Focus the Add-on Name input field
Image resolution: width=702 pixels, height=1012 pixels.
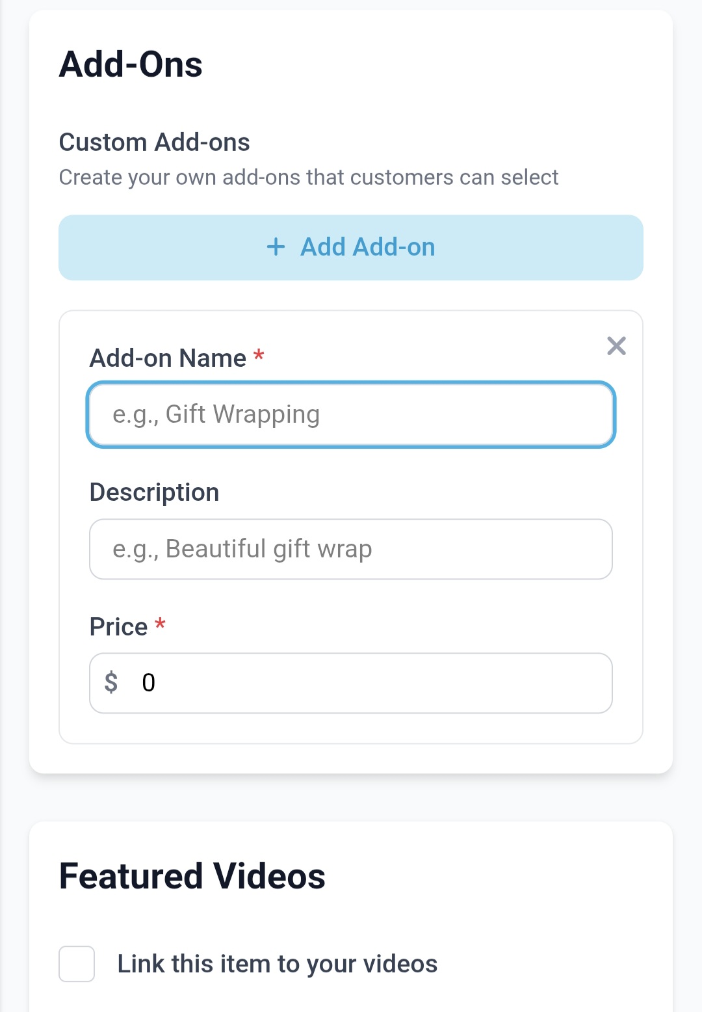pyautogui.click(x=351, y=415)
